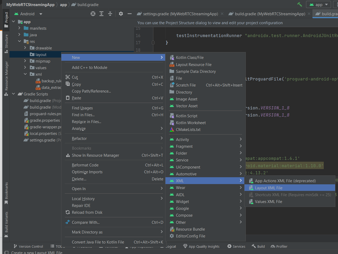Hide the Project panel via the minus icon

point(130,14)
